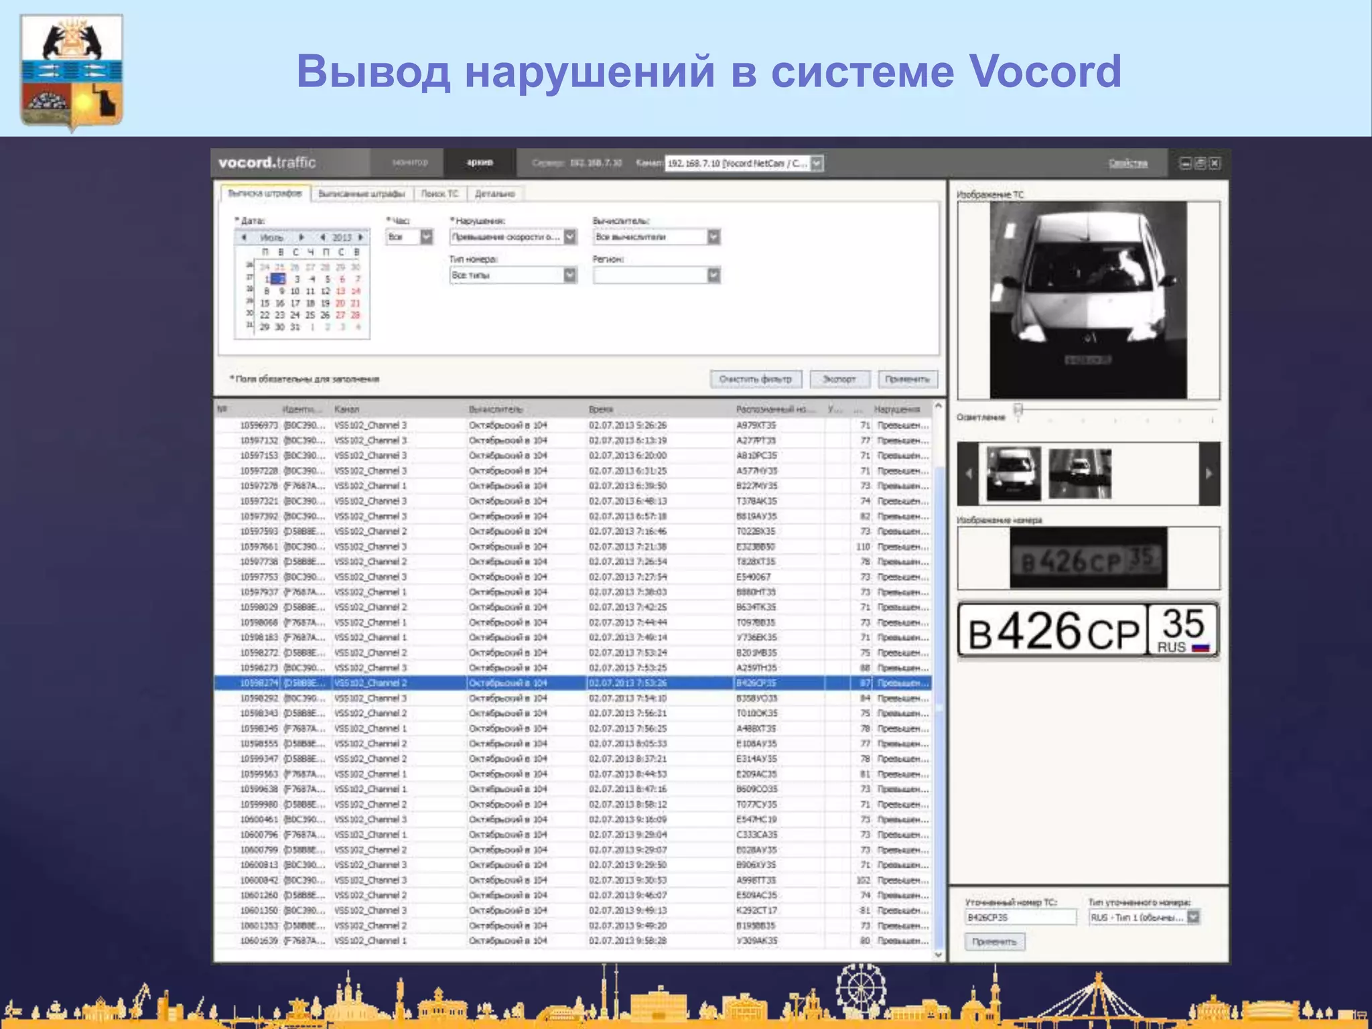Click the Уточненный номер ТС input field
This screenshot has width=1372, height=1029.
tap(1020, 917)
